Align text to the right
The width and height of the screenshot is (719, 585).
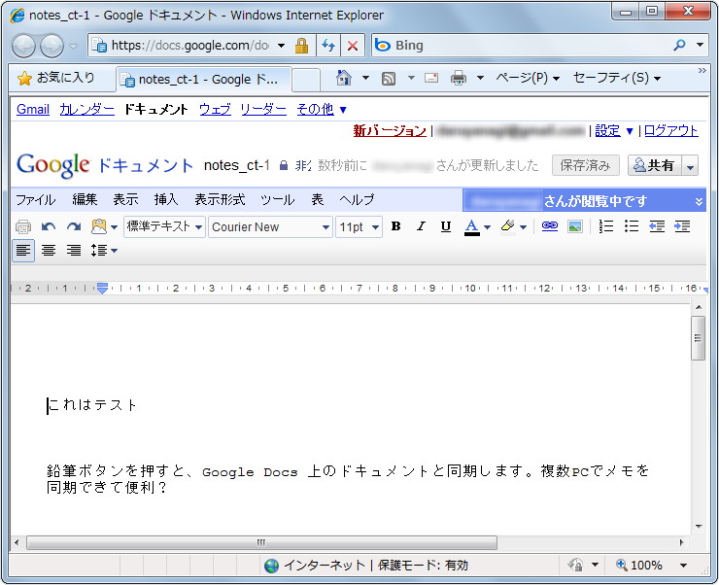click(74, 251)
